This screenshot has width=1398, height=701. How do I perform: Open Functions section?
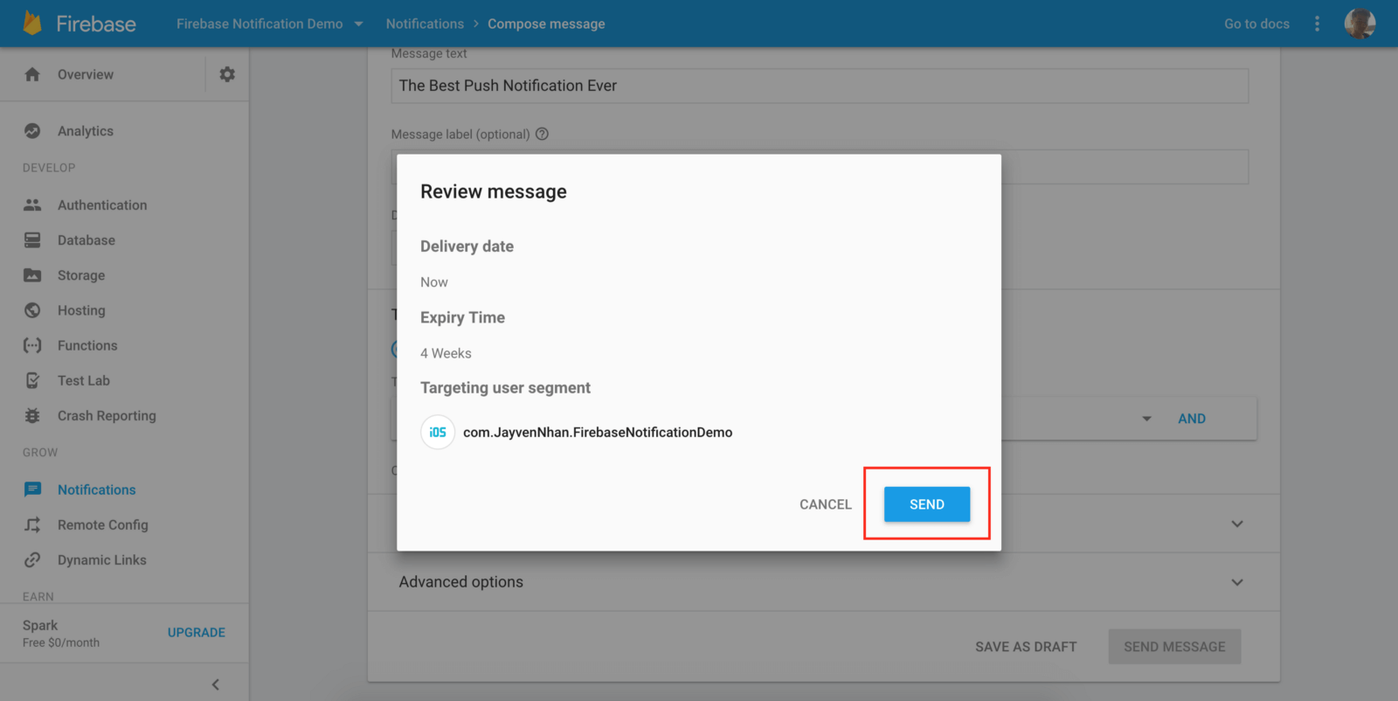point(87,345)
